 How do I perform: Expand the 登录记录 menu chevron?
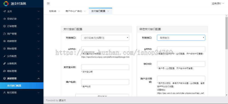click(x=39, y=19)
